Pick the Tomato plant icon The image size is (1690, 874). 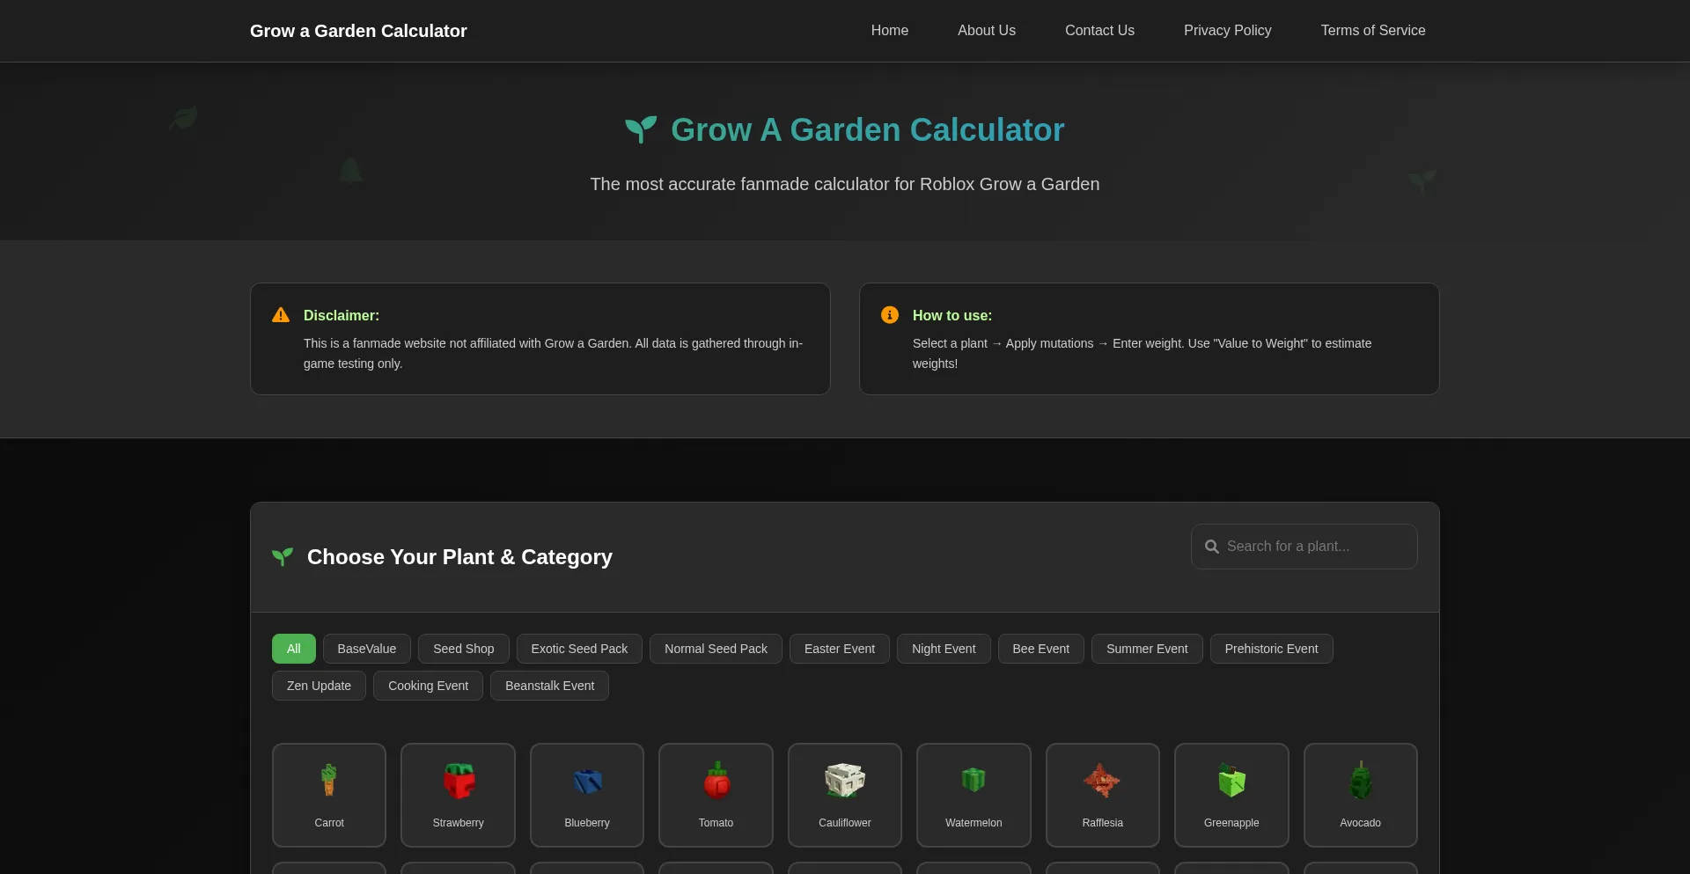pos(716,780)
